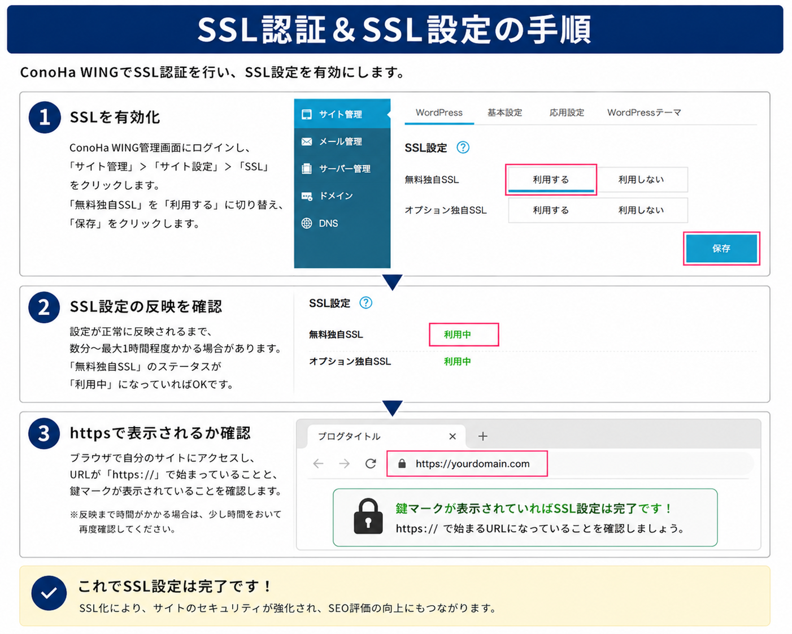The height and width of the screenshot is (634, 792).
Task: Click the https://yourdomain.com address field
Action: click(467, 464)
